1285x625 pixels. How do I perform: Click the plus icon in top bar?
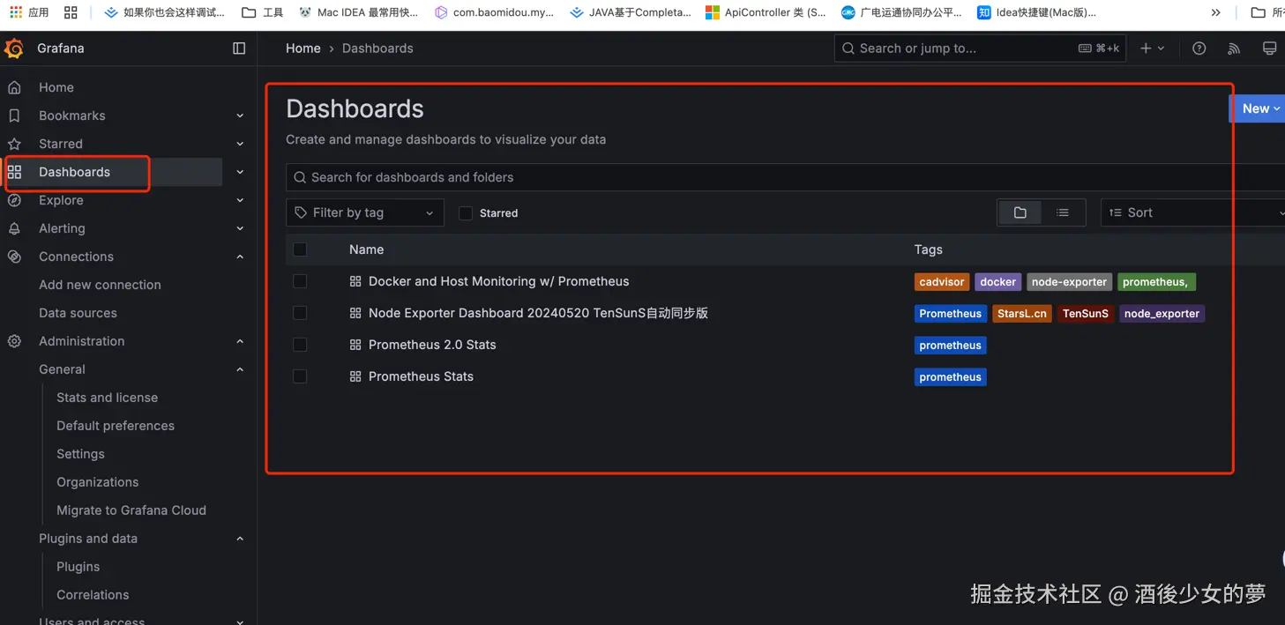click(1146, 48)
